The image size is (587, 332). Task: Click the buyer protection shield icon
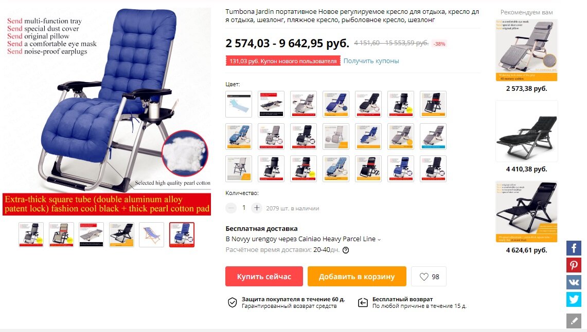click(232, 303)
